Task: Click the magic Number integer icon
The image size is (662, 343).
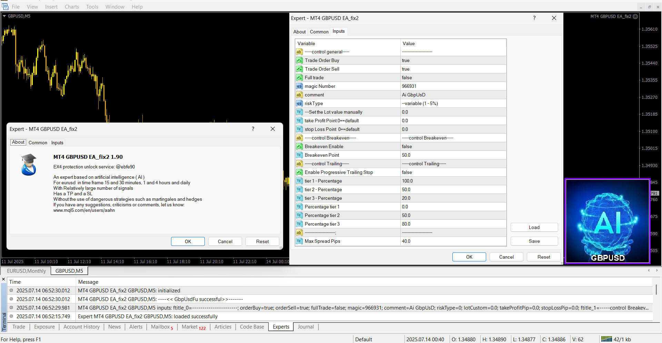Action: click(299, 86)
